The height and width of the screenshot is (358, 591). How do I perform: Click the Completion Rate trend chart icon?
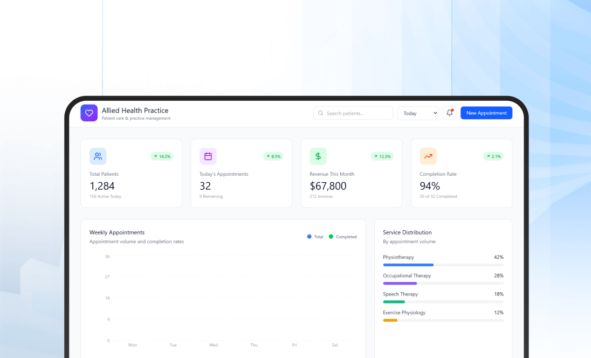tap(428, 156)
